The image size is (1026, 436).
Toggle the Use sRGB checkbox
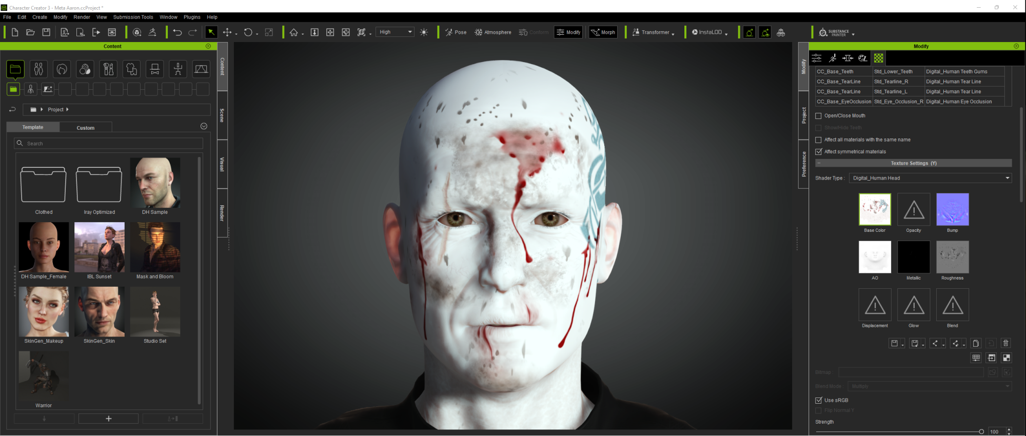[819, 400]
